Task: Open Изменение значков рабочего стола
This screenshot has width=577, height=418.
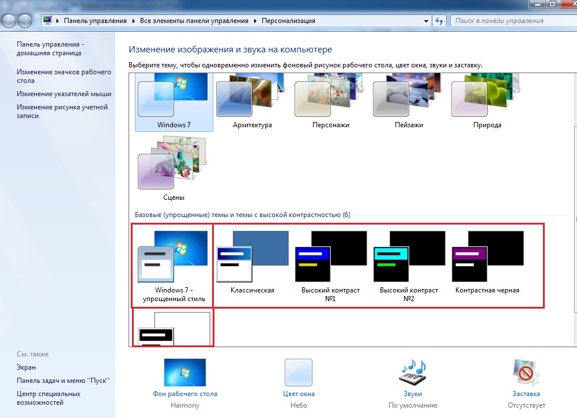Action: (x=63, y=76)
